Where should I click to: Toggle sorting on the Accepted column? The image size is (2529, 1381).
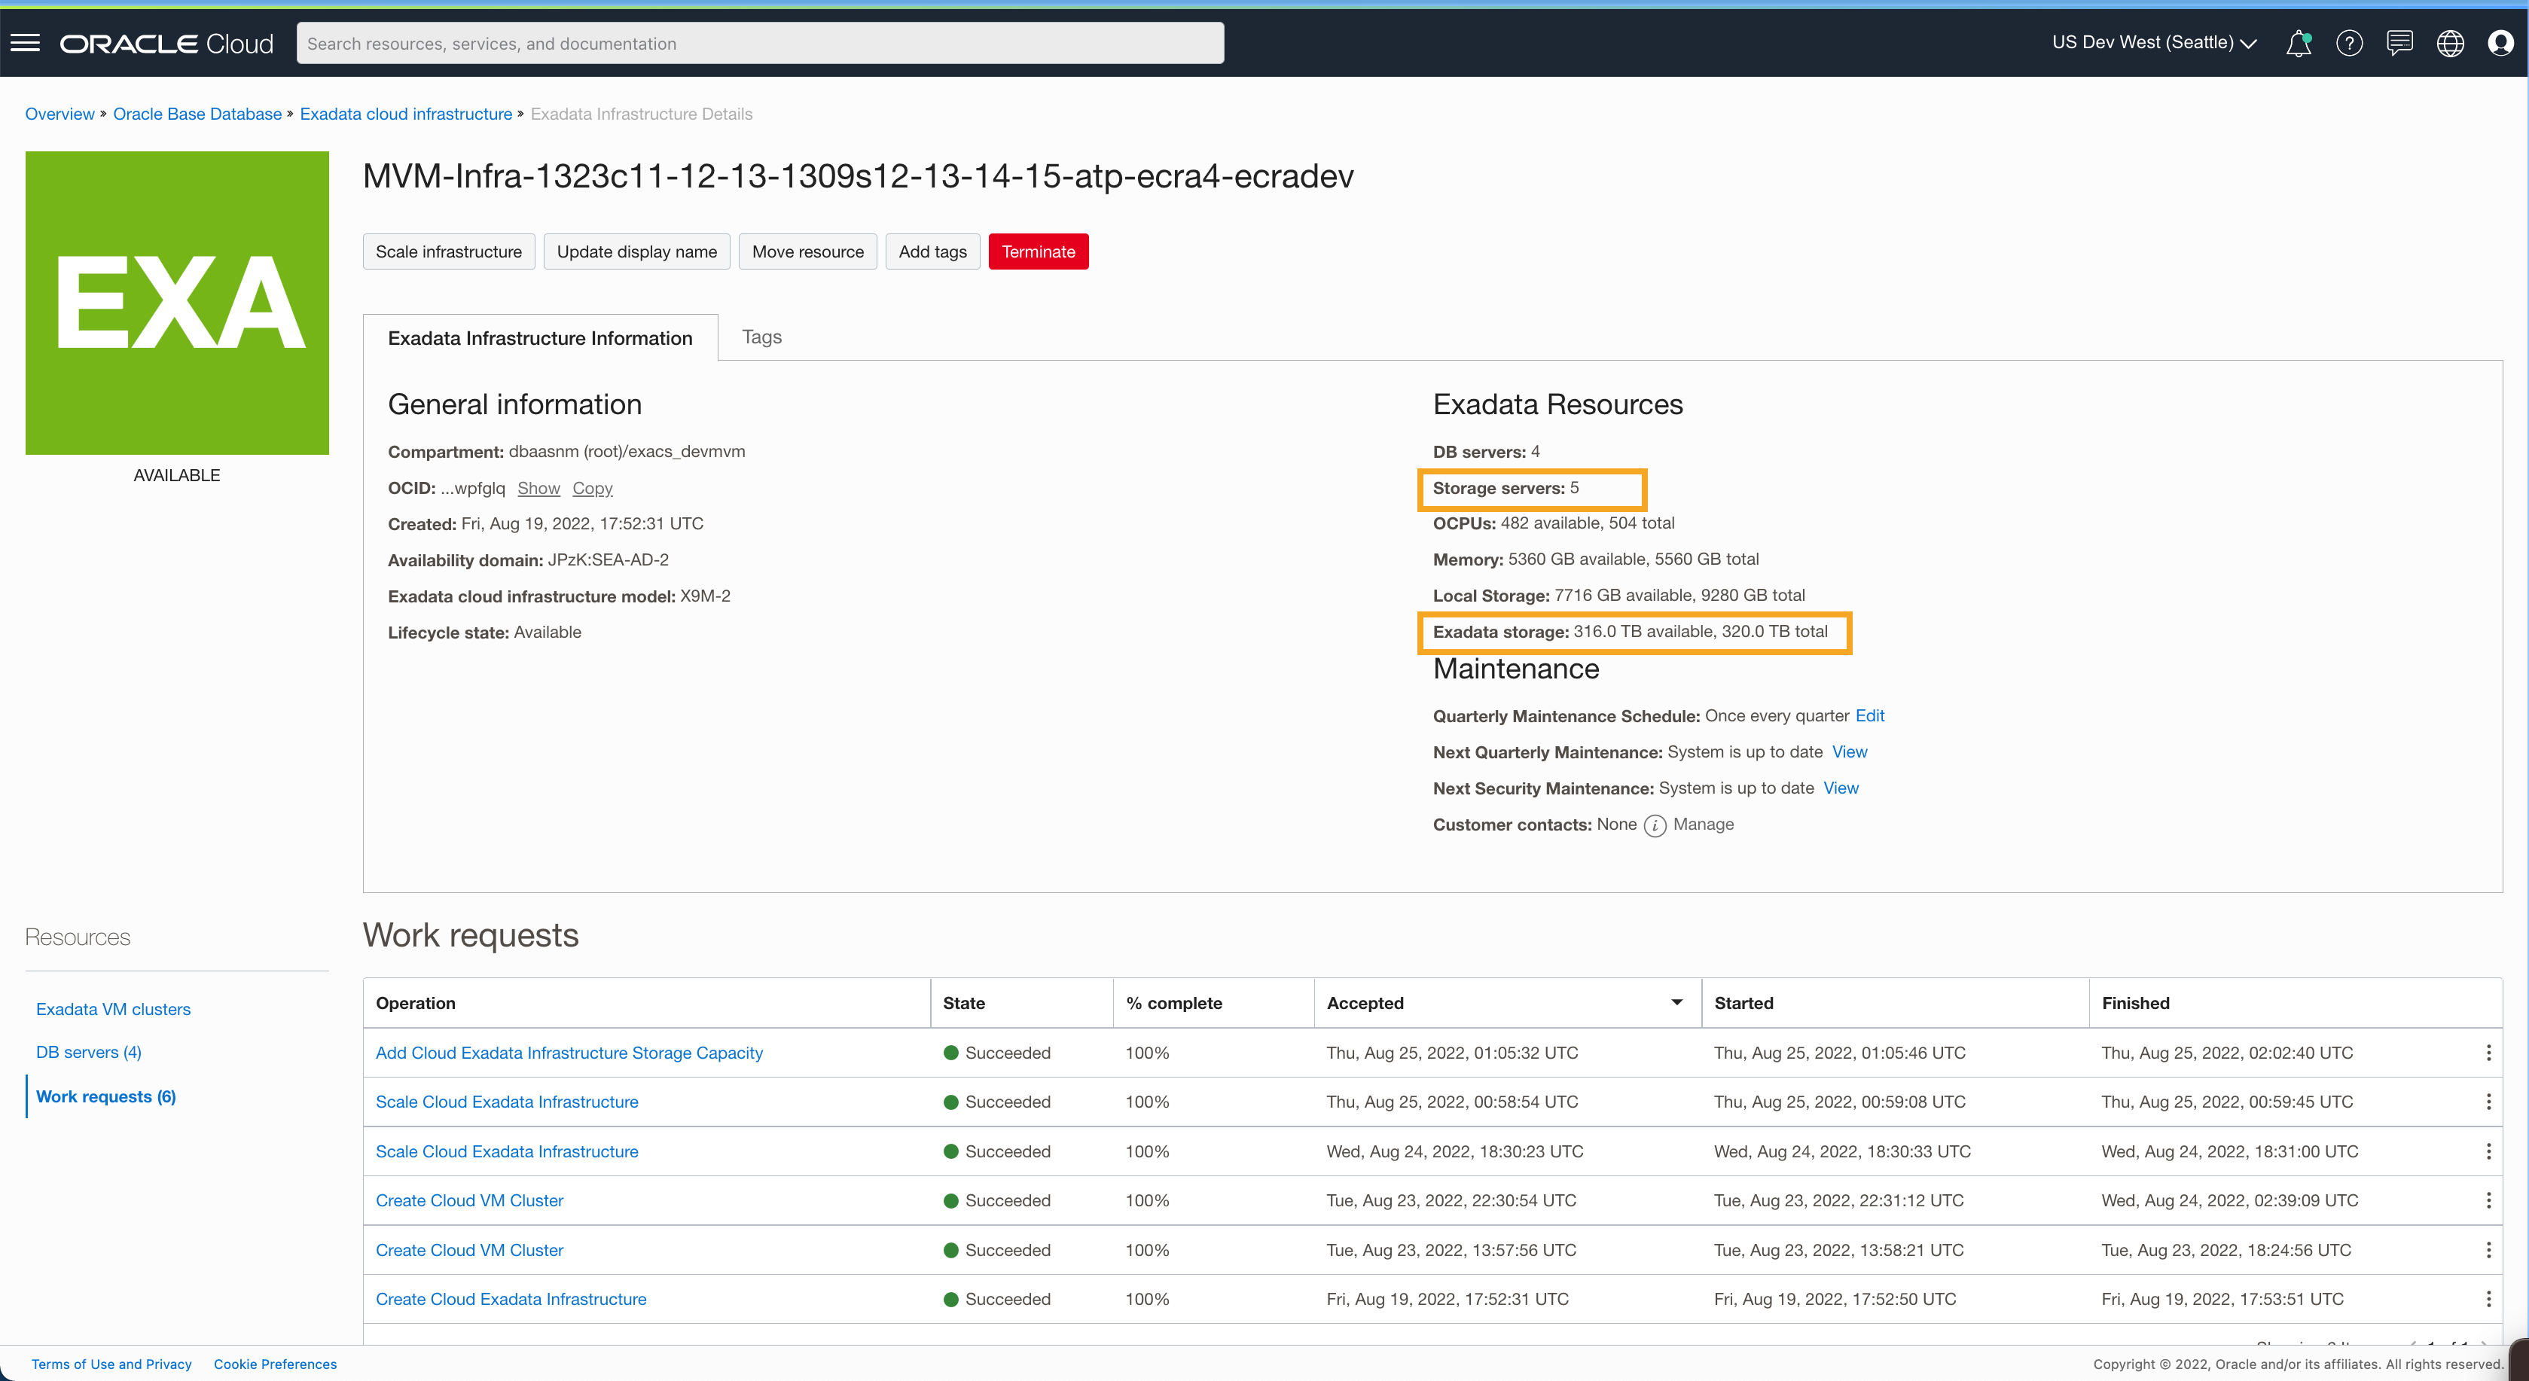tap(1676, 1002)
